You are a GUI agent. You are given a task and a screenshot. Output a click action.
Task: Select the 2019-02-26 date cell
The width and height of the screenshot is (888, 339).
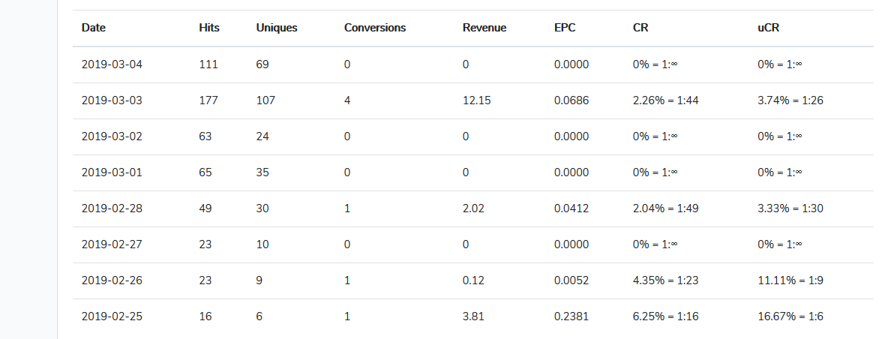click(x=112, y=280)
